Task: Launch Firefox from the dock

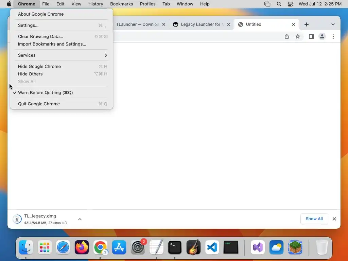Action: (x=82, y=247)
